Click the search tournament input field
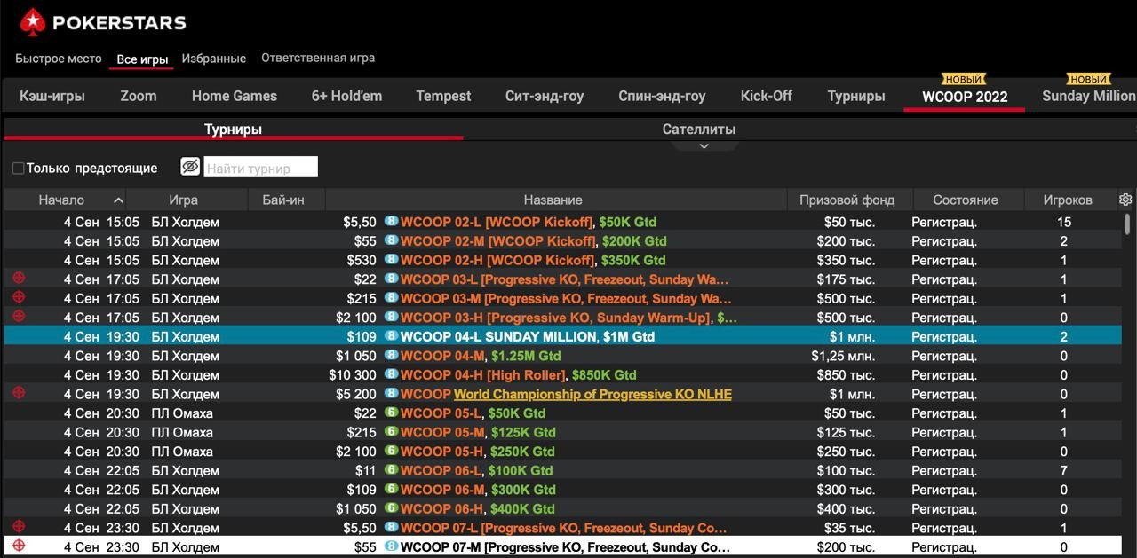The height and width of the screenshot is (558, 1137). pos(261,167)
